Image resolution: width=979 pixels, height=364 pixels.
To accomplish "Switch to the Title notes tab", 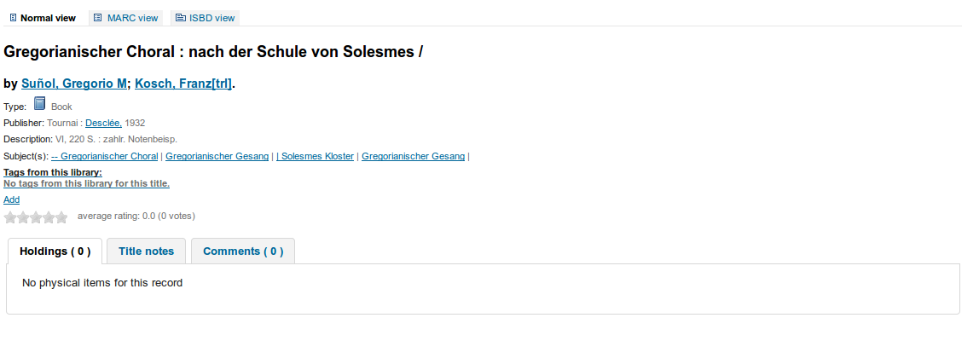I will (x=146, y=251).
